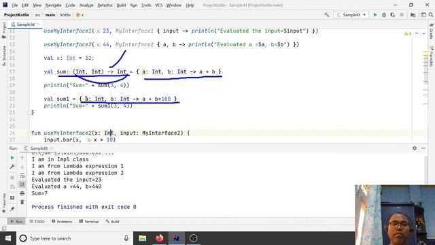Viewport: 435px width, 245px height.
Task: Click the Restore Layout icon in Run panel
Action: click(12, 198)
